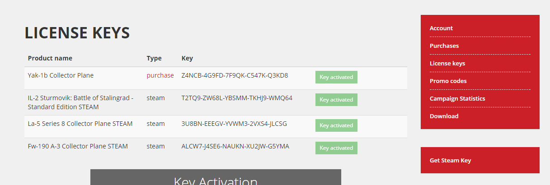
Task: Click Key activated button for La-5 Series 8
Action: (x=336, y=125)
